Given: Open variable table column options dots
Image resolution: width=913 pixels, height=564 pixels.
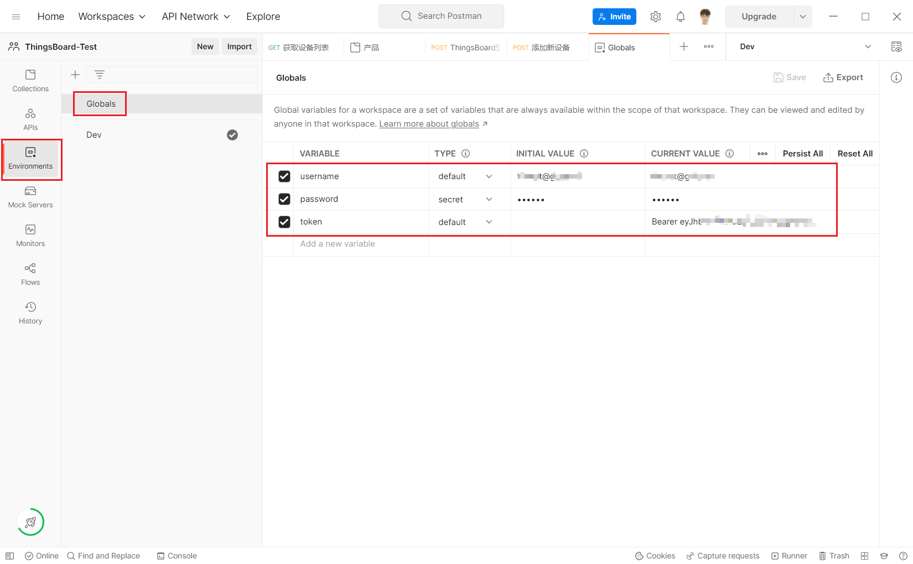Looking at the screenshot, I should click(x=762, y=154).
